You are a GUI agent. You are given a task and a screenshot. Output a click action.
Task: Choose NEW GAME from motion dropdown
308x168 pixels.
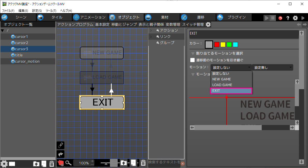tap(222, 79)
